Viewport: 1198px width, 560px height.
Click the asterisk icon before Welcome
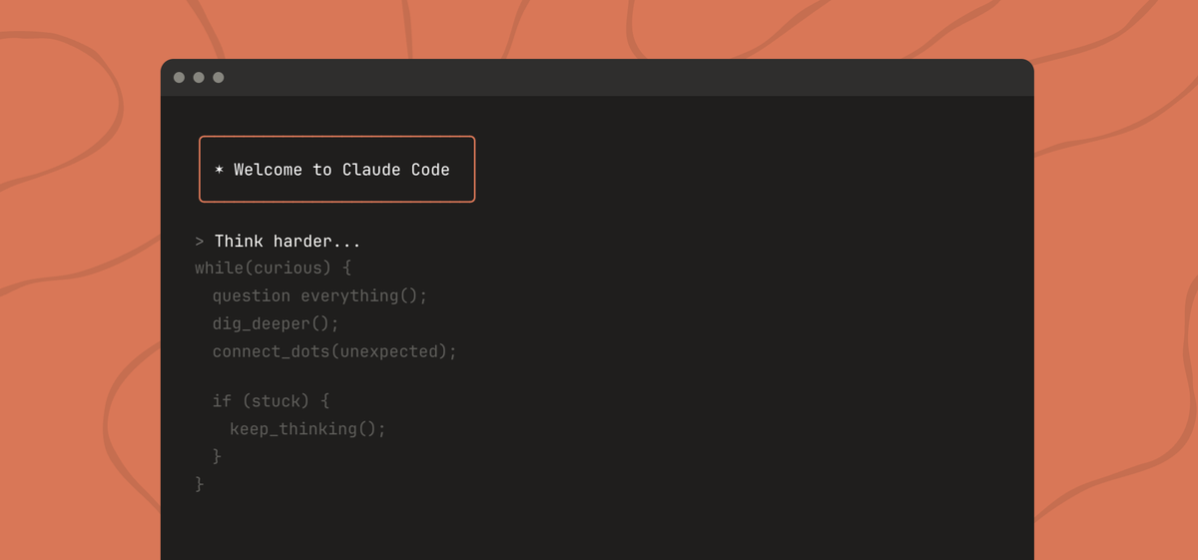pyautogui.click(x=219, y=170)
